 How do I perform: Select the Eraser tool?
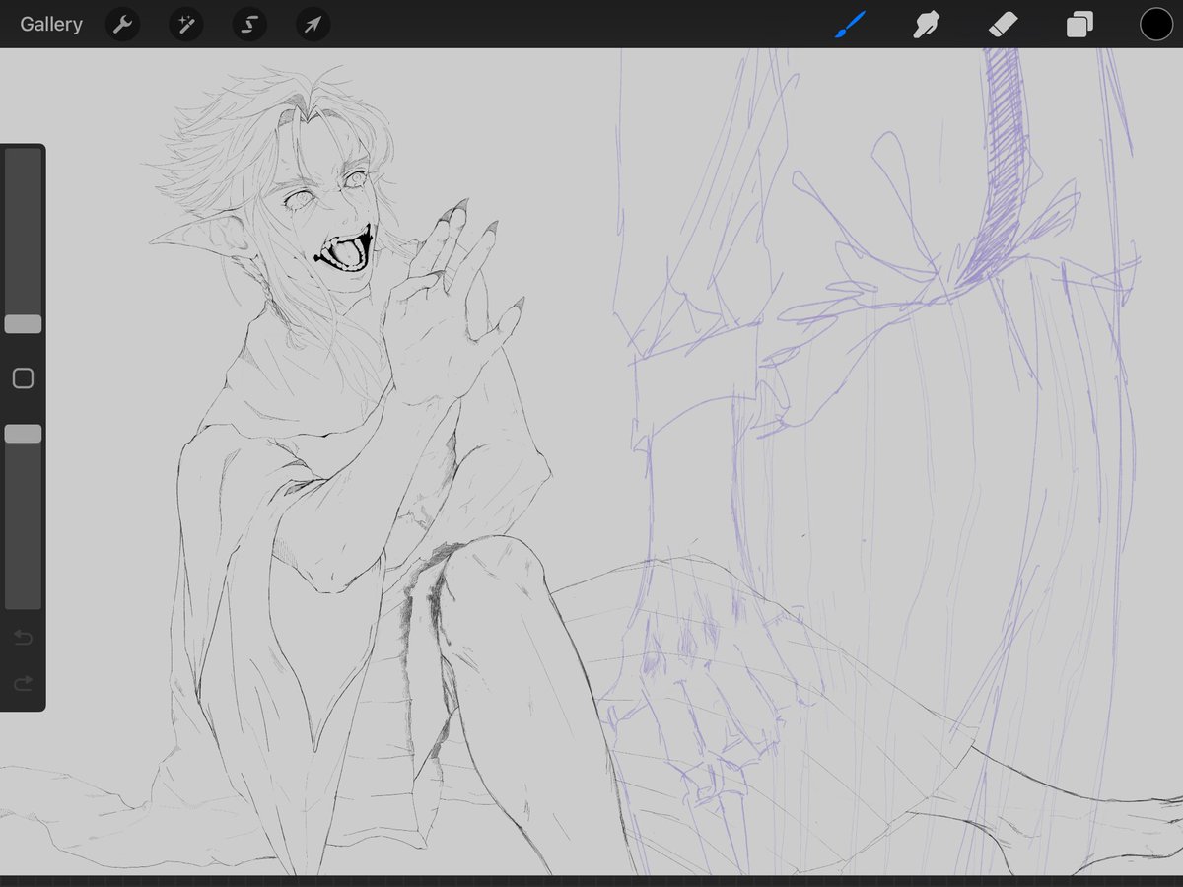click(x=1003, y=24)
